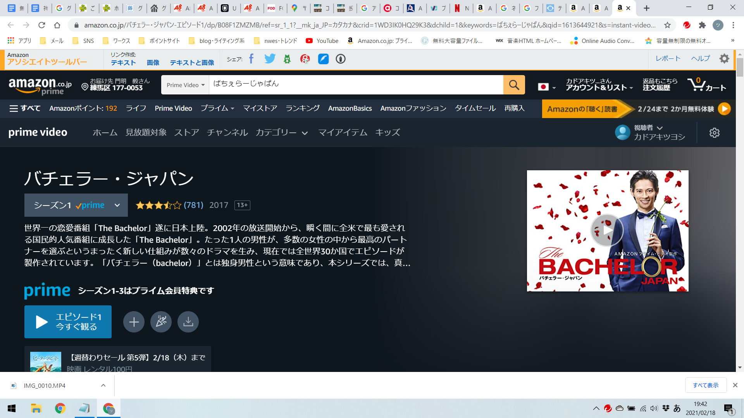
Task: Open 返品もこちら 注文履歴
Action: click(660, 84)
